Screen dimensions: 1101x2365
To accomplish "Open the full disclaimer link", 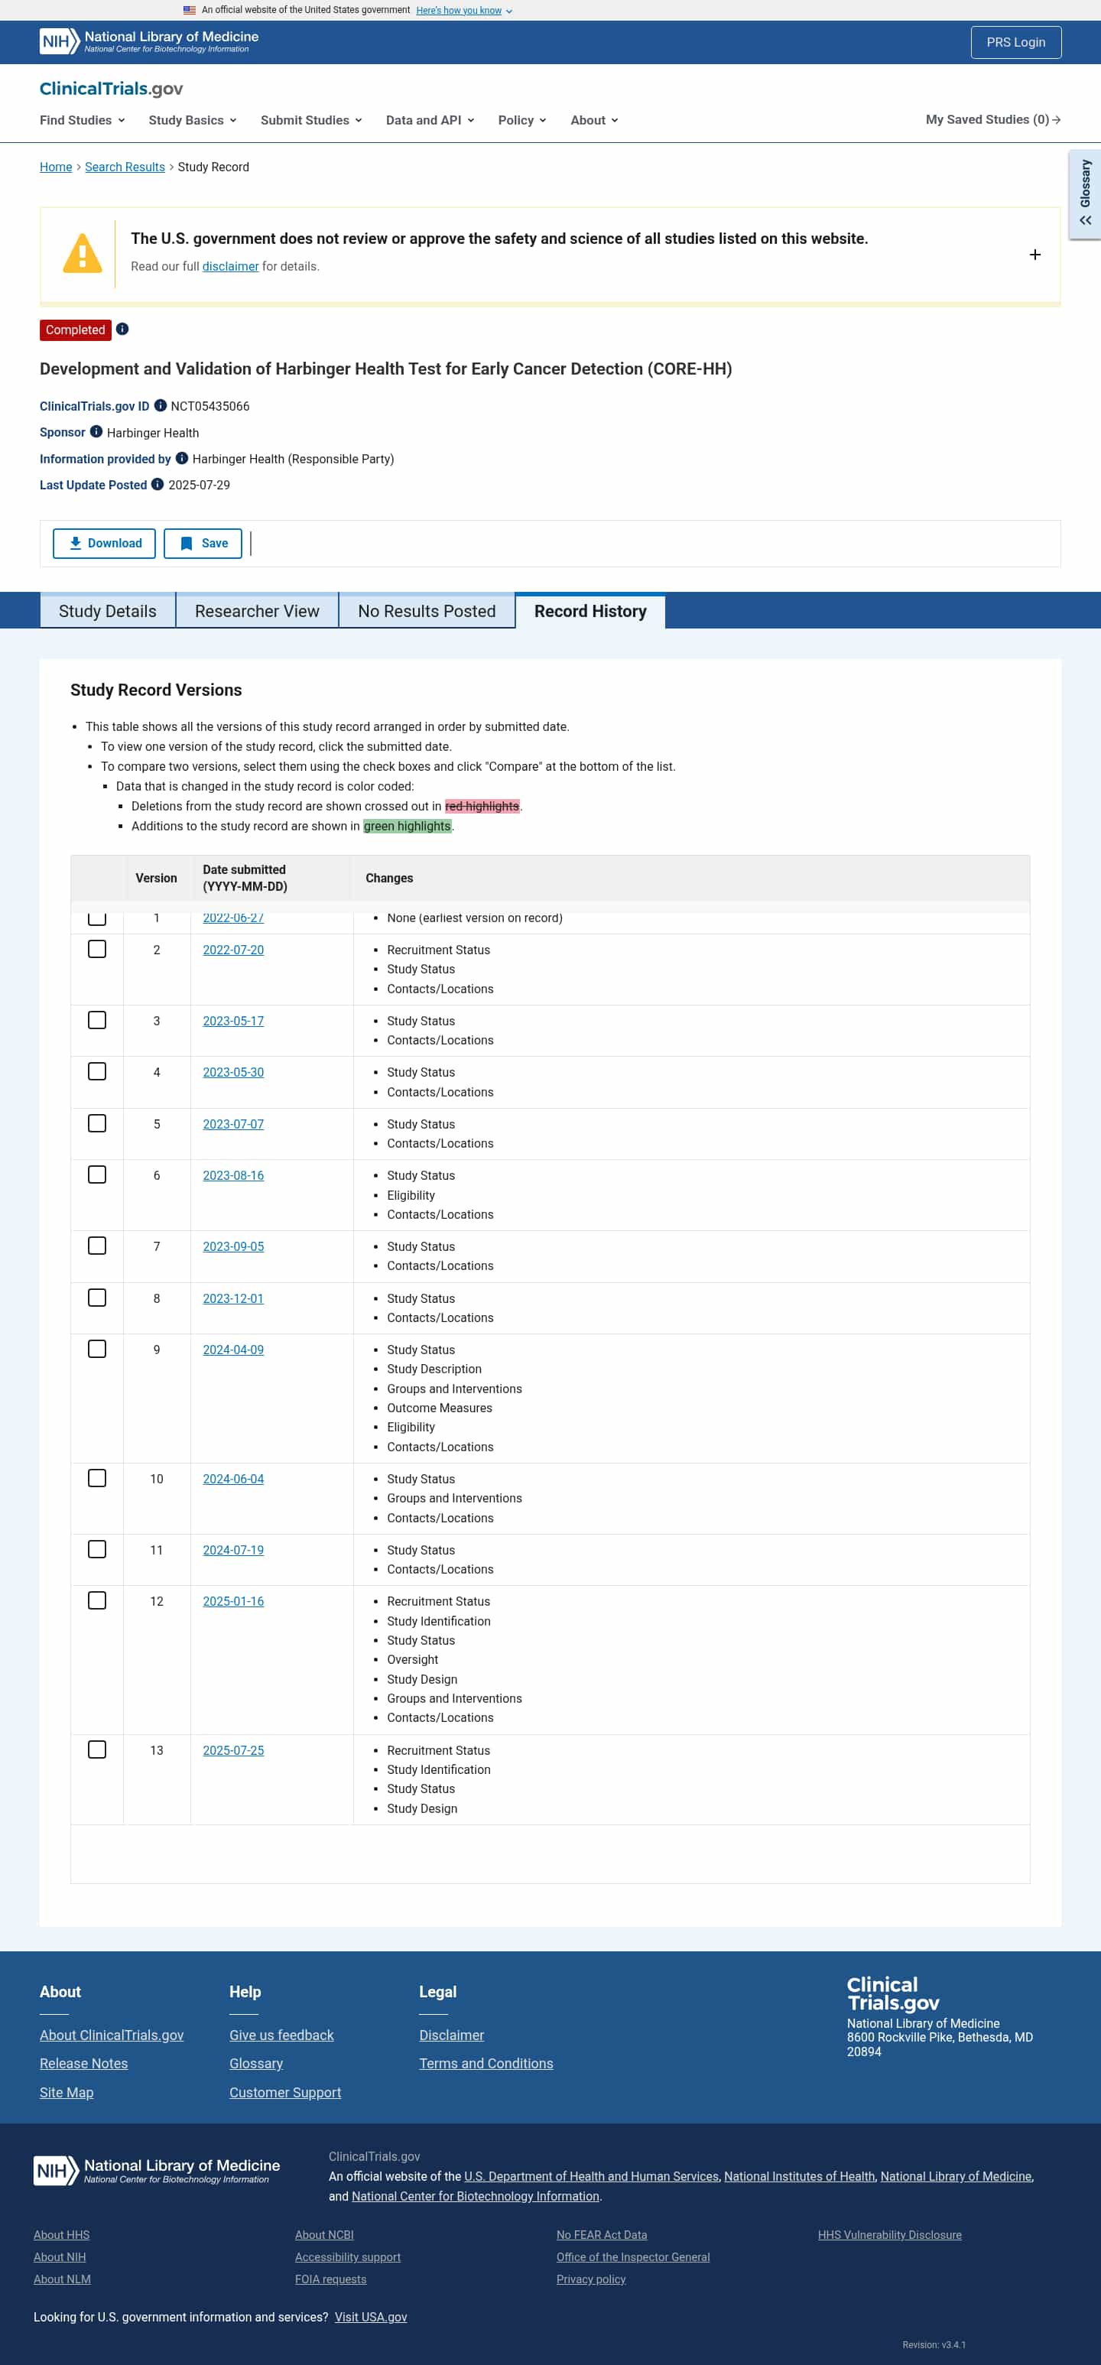I will (229, 266).
